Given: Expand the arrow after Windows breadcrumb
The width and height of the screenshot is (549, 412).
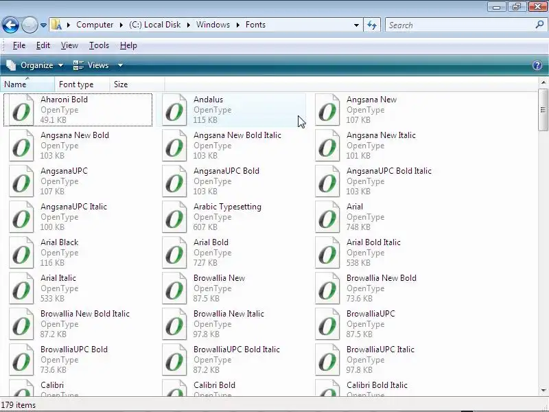Looking at the screenshot, I should 238,25.
